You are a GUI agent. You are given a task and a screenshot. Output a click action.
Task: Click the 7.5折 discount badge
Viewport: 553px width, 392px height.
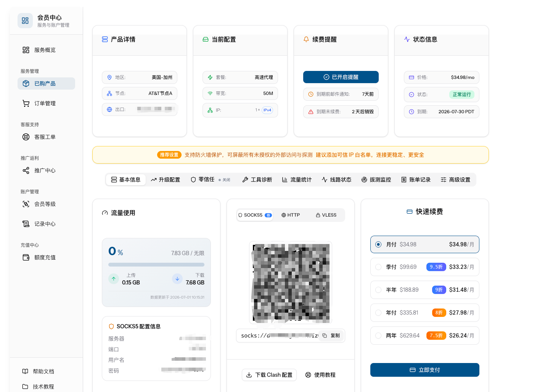436,336
